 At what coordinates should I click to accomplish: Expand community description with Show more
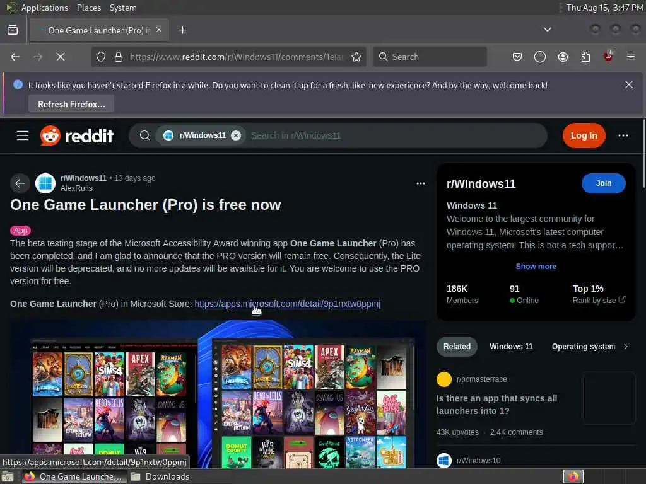click(536, 267)
